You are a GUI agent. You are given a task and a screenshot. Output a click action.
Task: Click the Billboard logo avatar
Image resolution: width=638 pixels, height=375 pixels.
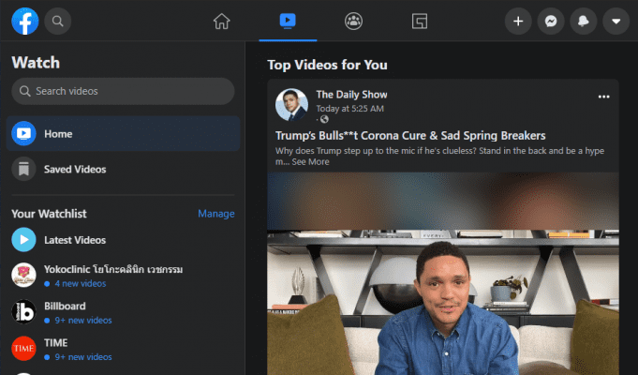pos(23,312)
